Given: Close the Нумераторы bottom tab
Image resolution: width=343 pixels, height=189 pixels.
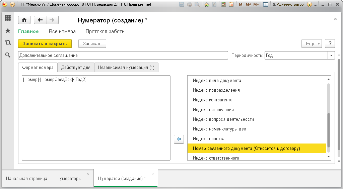Looking at the screenshot, I should [88, 174].
